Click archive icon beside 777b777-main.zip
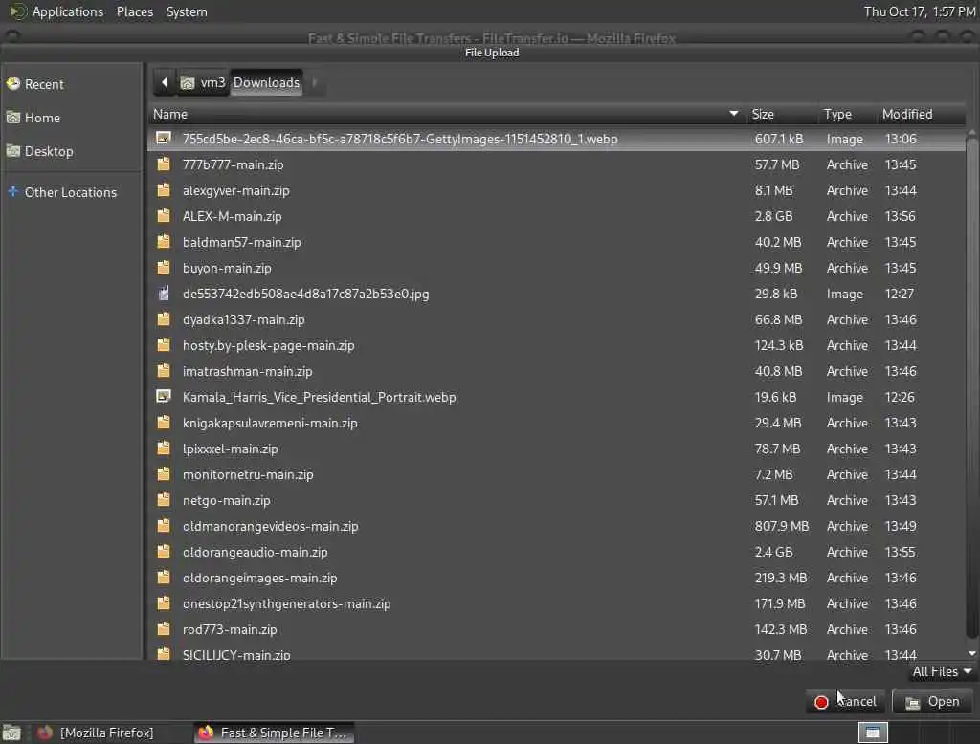 [163, 164]
